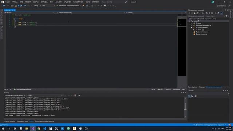Switch to Team Explorer tab

click(196, 87)
